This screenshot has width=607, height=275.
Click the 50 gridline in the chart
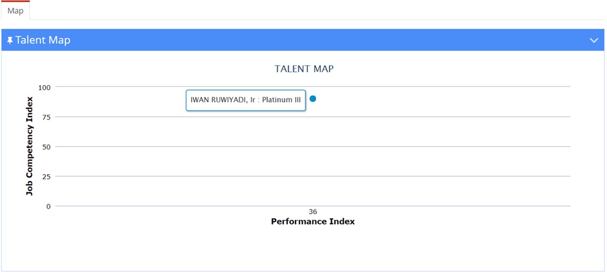(313, 147)
